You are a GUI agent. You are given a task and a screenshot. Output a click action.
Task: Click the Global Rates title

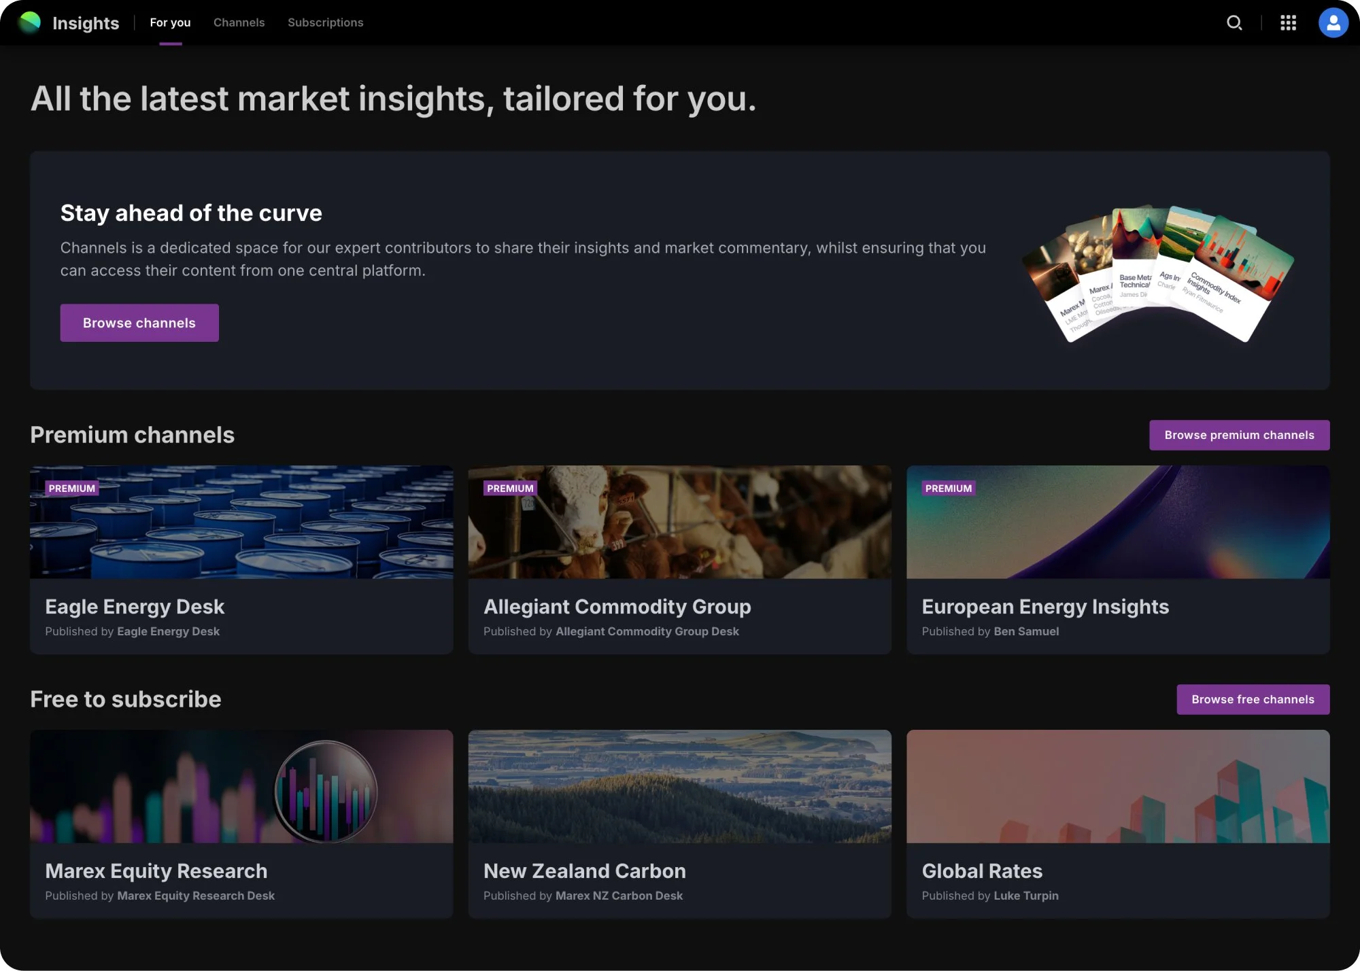(982, 870)
